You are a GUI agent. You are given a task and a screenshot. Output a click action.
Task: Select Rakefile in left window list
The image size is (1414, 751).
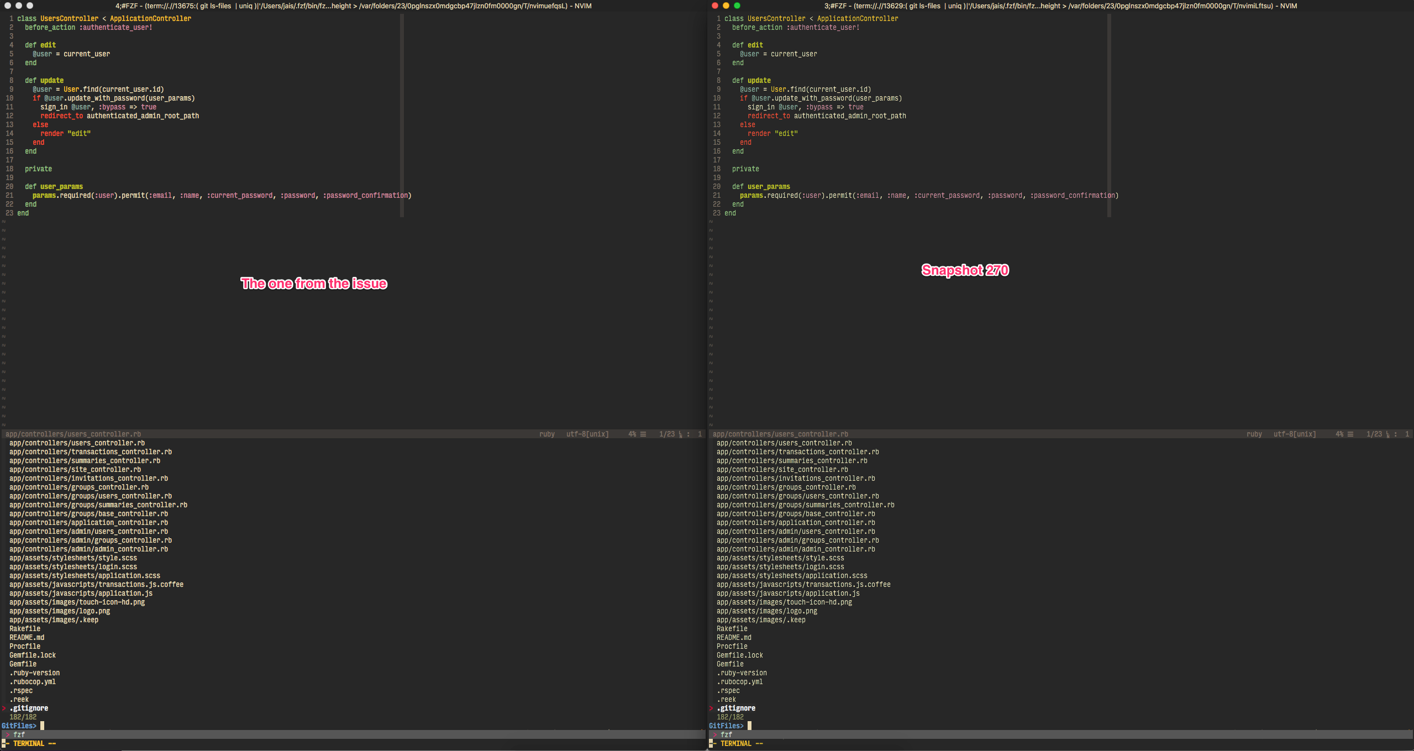[x=25, y=628]
